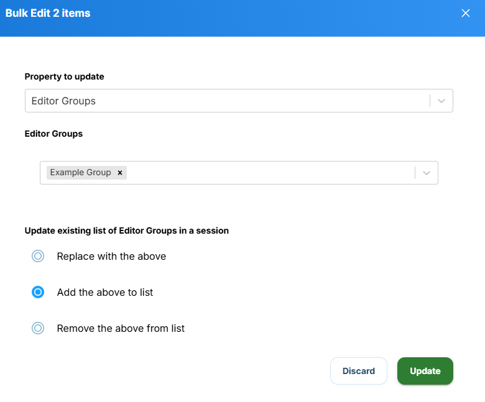Image resolution: width=485 pixels, height=402 pixels.
Task: Select Replace with the above option
Action: (38, 256)
